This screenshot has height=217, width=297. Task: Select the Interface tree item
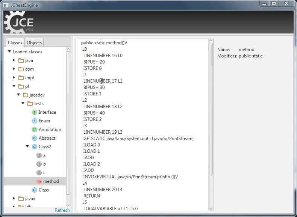pyautogui.click(x=35, y=112)
